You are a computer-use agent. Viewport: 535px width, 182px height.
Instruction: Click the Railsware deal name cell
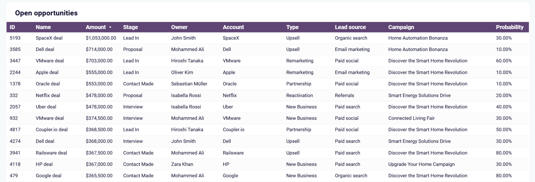point(51,153)
